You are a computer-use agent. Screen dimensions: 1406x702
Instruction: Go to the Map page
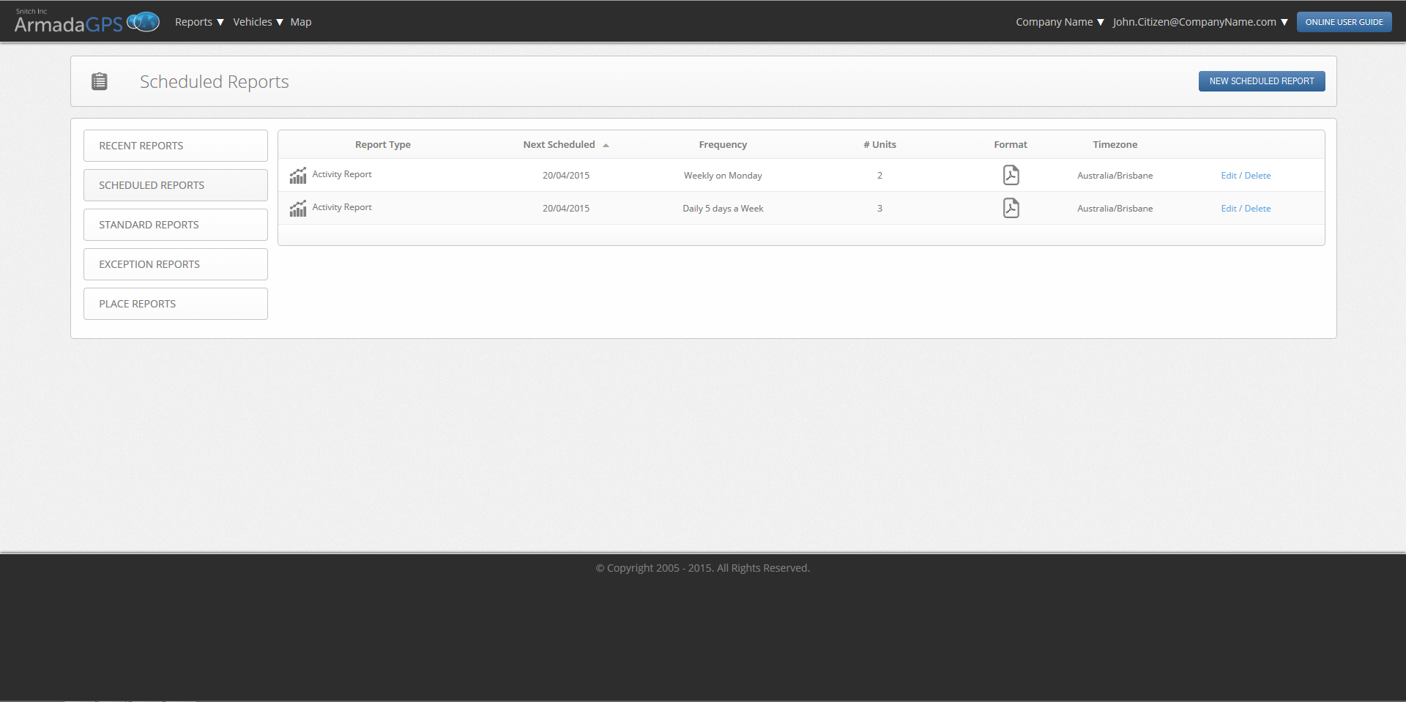click(x=301, y=22)
